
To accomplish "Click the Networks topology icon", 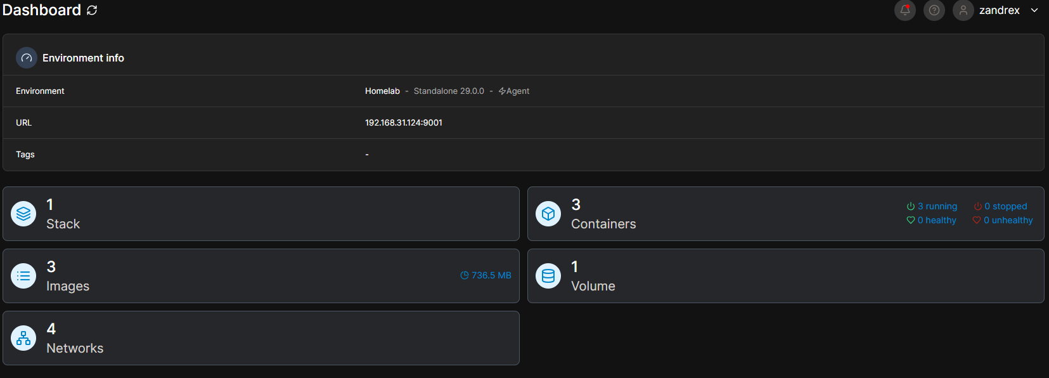I will point(23,338).
